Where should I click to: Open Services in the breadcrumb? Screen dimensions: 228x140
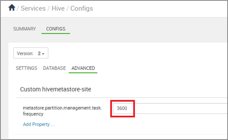click(x=33, y=9)
